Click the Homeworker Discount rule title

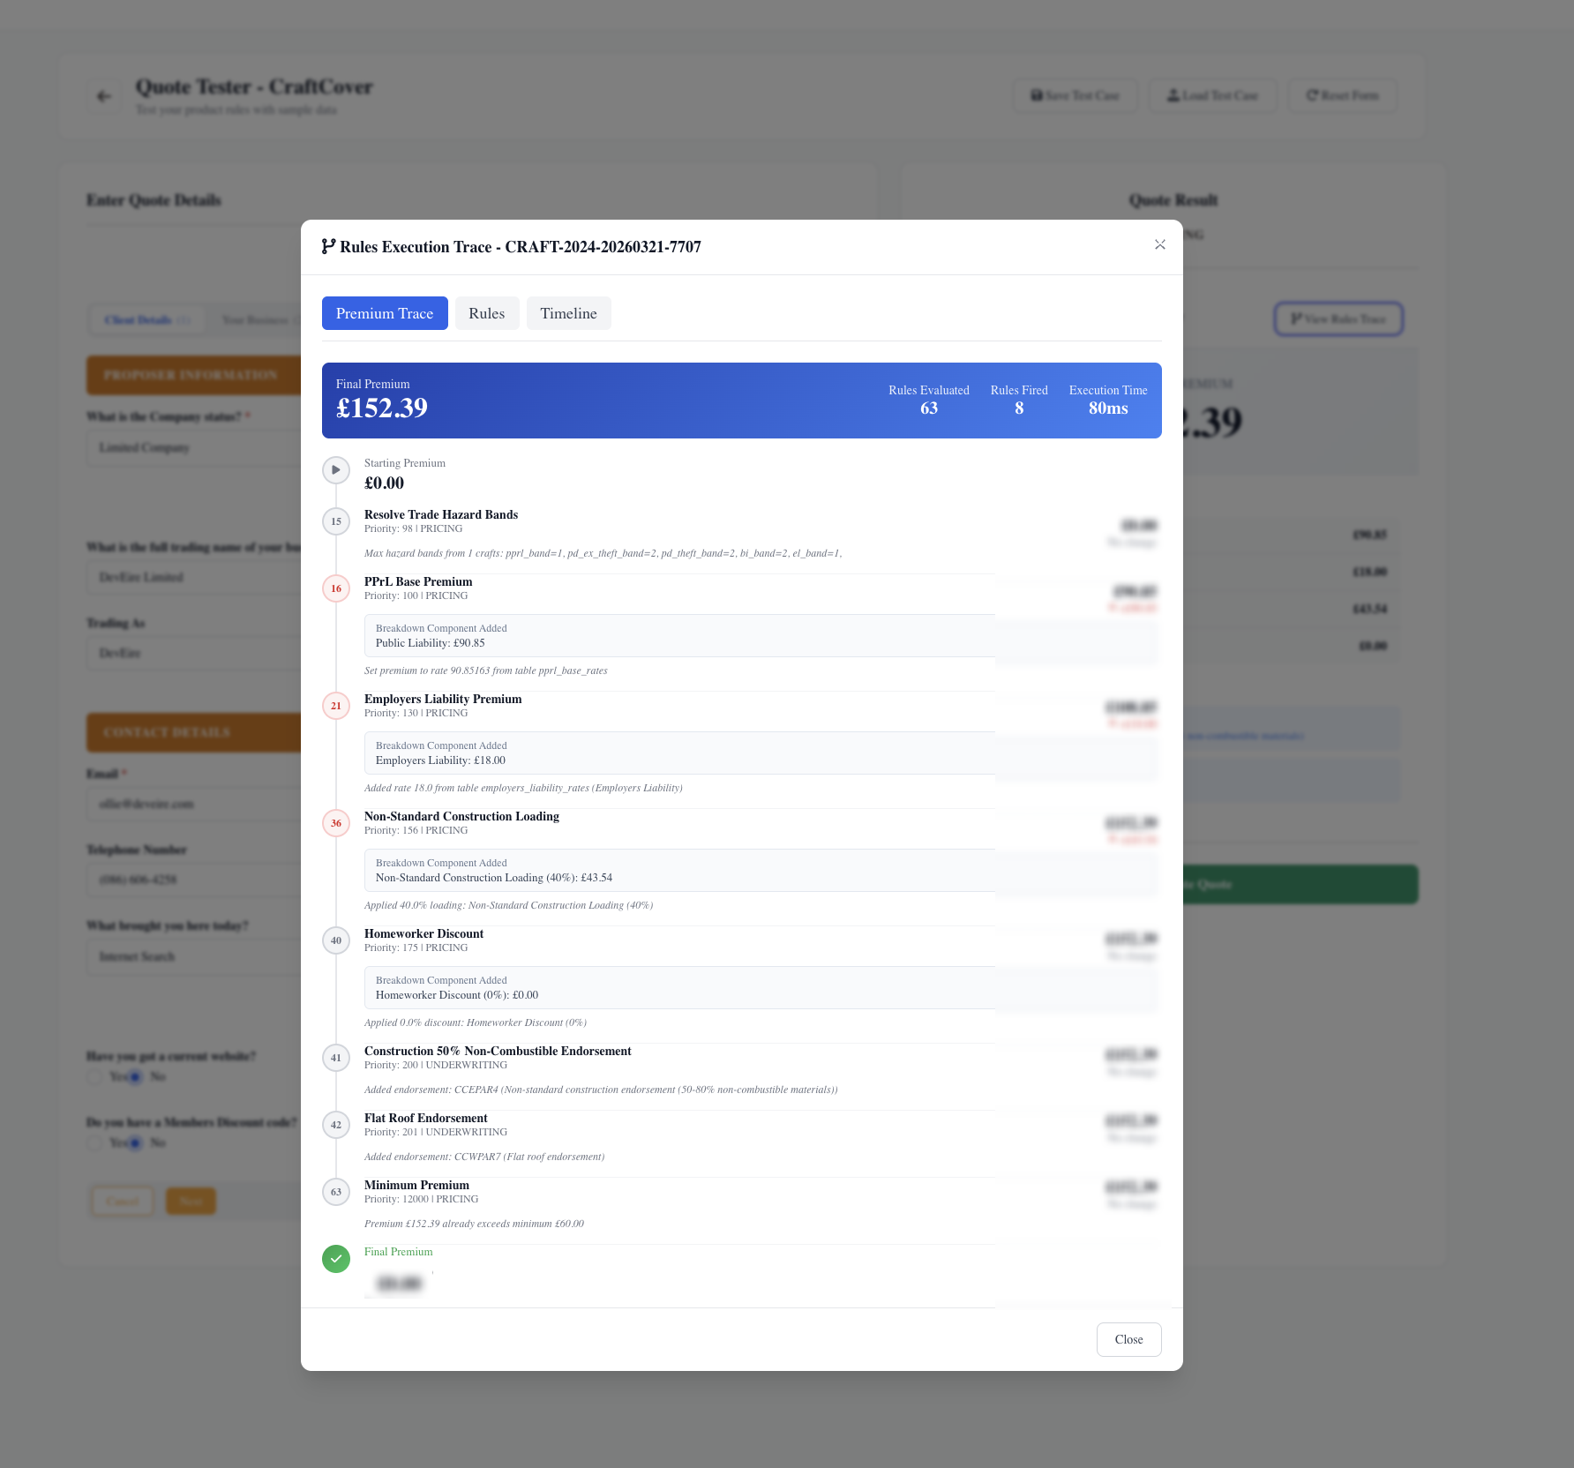[x=423, y=933]
